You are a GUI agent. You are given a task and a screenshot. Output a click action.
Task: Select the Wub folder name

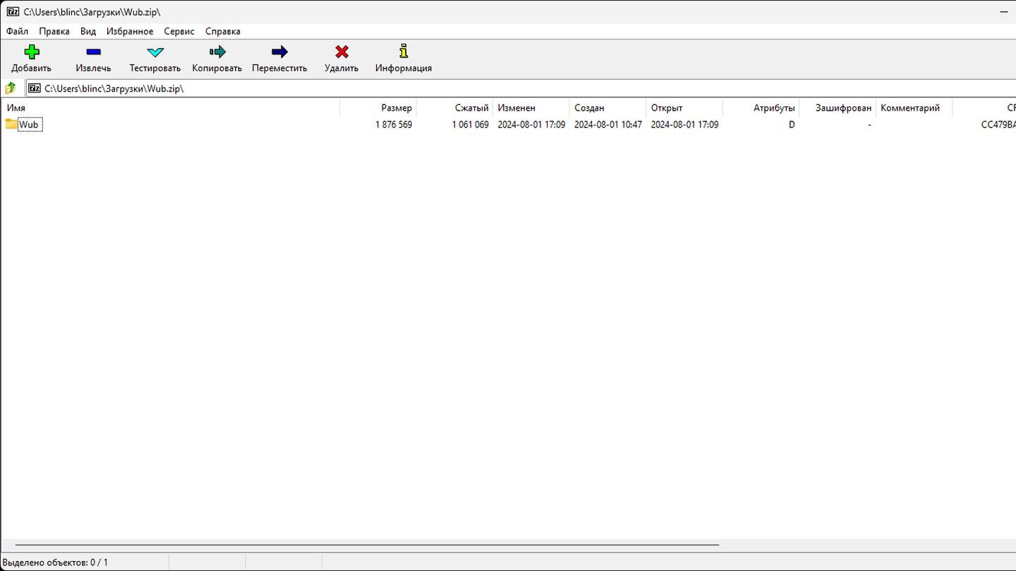[x=29, y=125]
